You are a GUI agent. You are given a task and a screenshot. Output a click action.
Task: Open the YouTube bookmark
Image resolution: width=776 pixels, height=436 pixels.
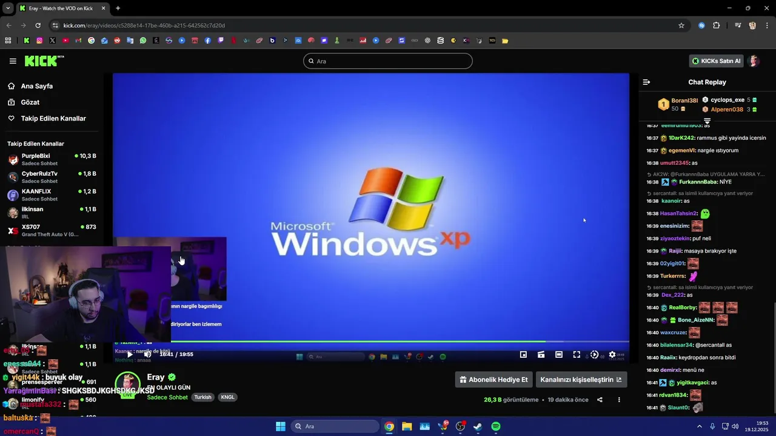[x=65, y=41]
